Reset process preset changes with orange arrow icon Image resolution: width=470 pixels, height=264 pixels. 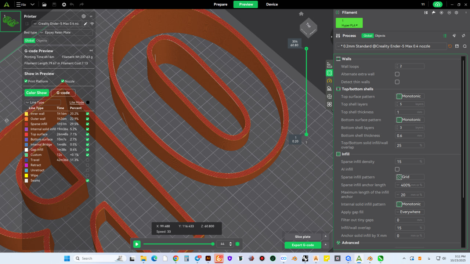point(450,46)
